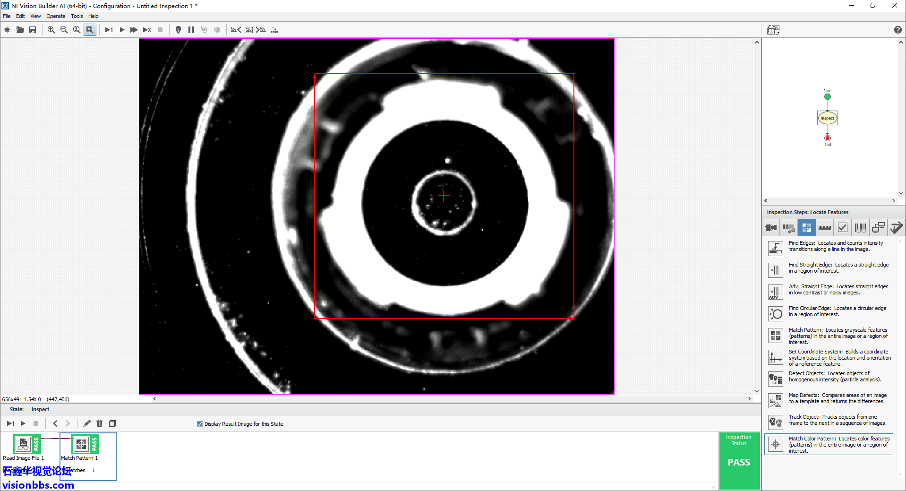Open the Identify Parts barcode tab
The width and height of the screenshot is (906, 491).
pyautogui.click(x=860, y=228)
